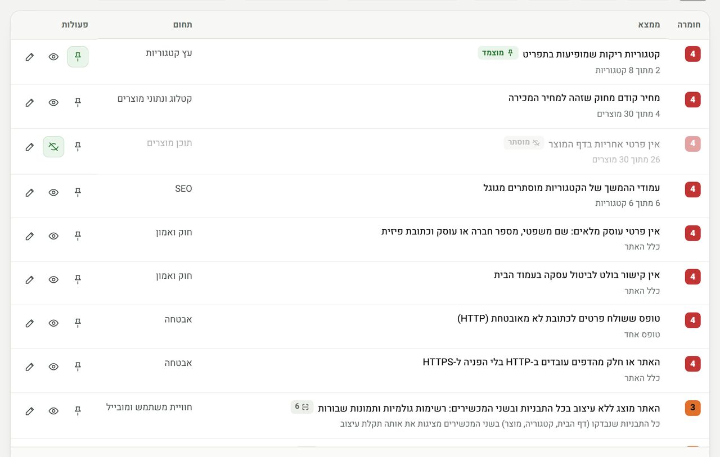Click the "6" grouped count badge
Viewport: 720px width, 457px height.
(302, 407)
